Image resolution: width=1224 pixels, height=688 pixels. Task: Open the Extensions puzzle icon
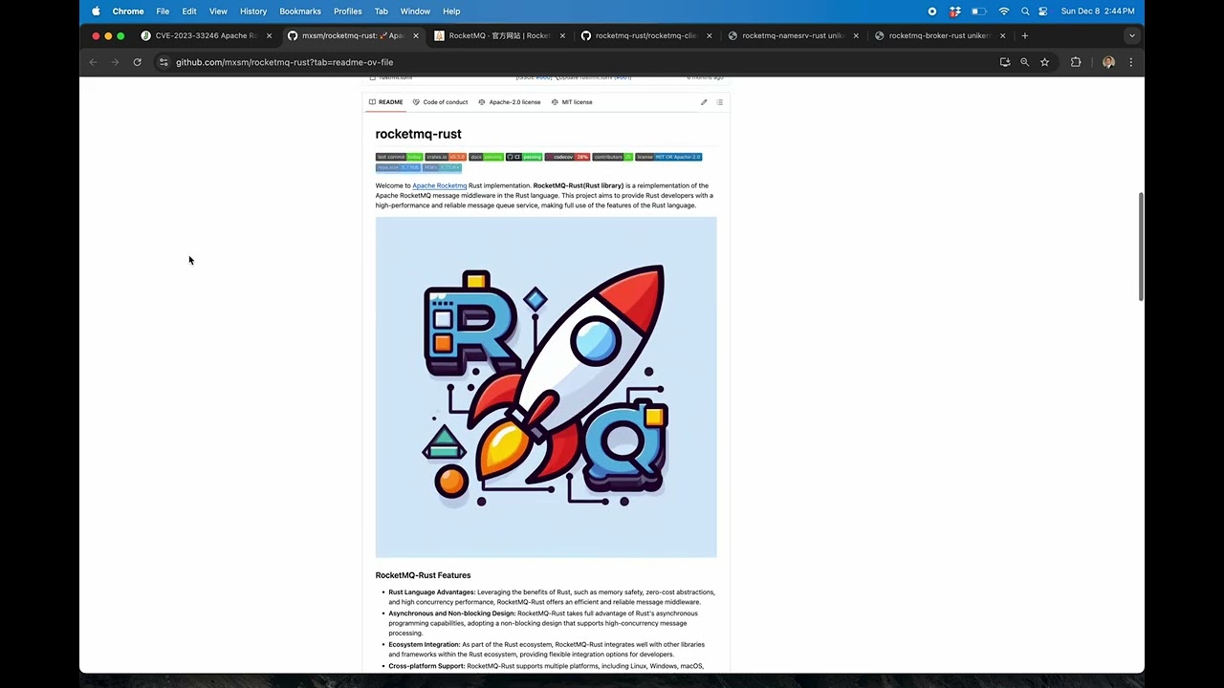tap(1076, 62)
